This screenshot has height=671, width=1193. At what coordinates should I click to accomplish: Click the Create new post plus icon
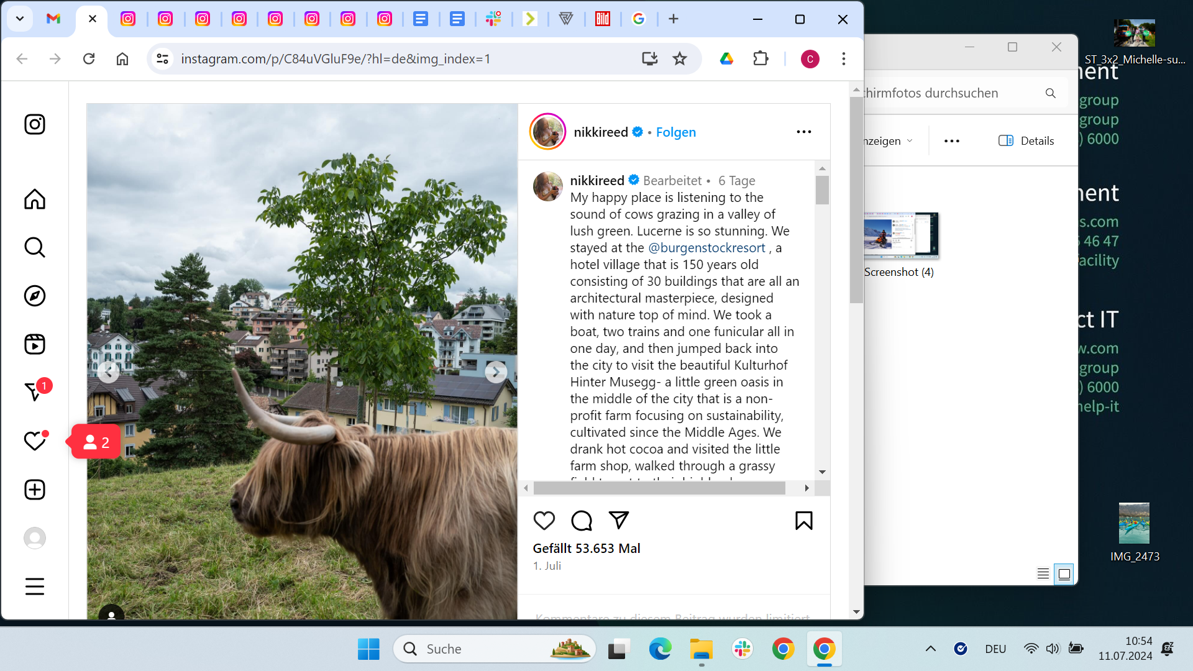coord(35,490)
